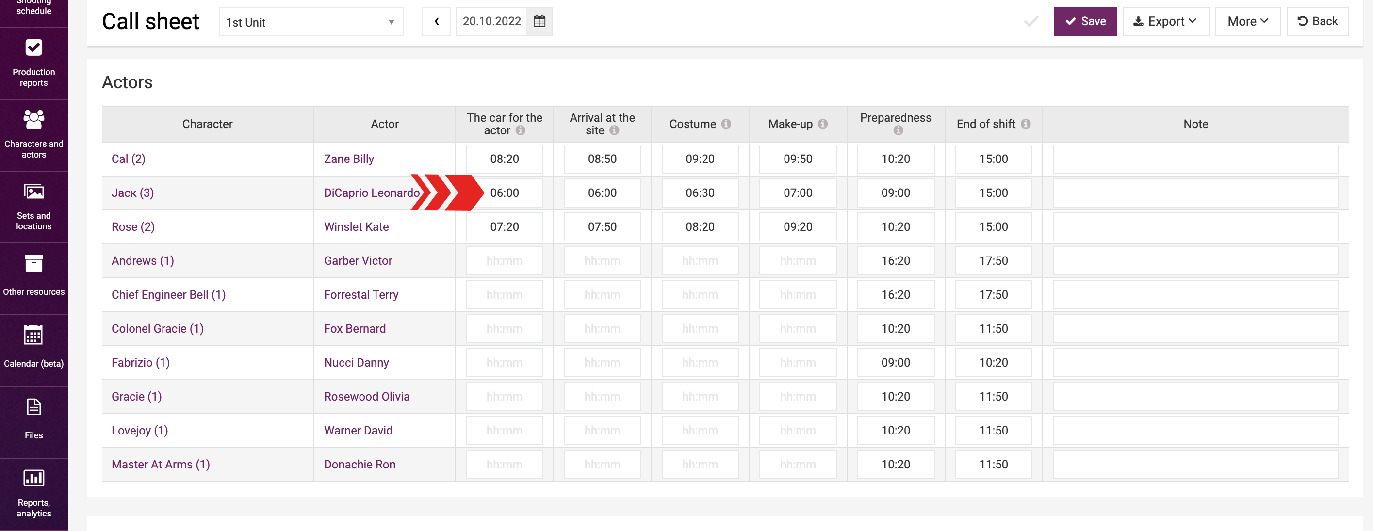Edit Cal's make-up time 09:50

[x=798, y=159]
